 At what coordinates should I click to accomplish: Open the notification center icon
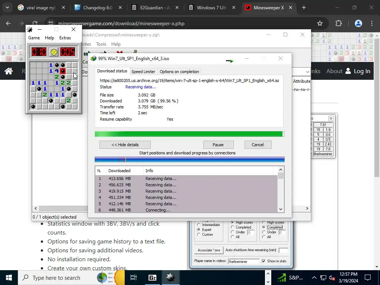[x=368, y=278]
